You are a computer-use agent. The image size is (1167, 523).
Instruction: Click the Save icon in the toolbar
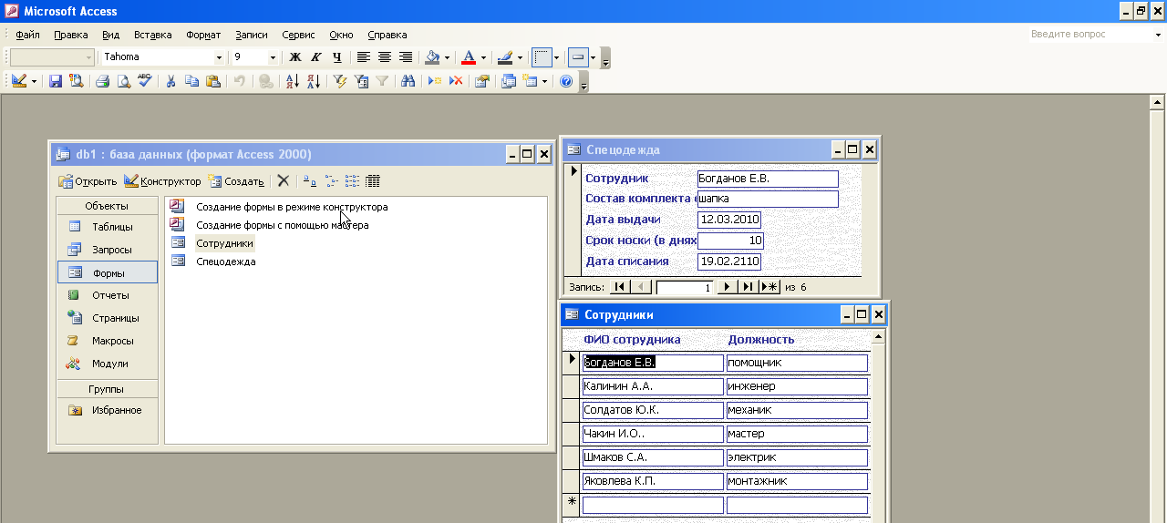[56, 81]
